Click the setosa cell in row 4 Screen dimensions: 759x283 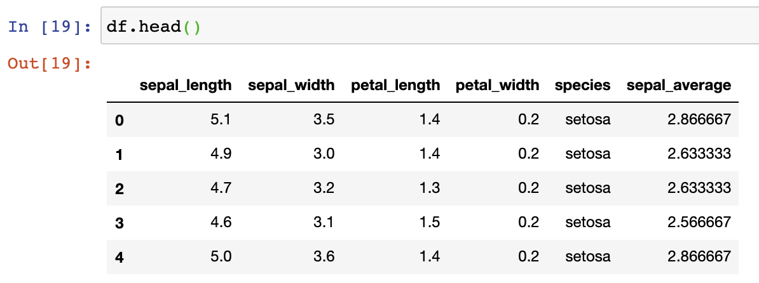click(588, 256)
